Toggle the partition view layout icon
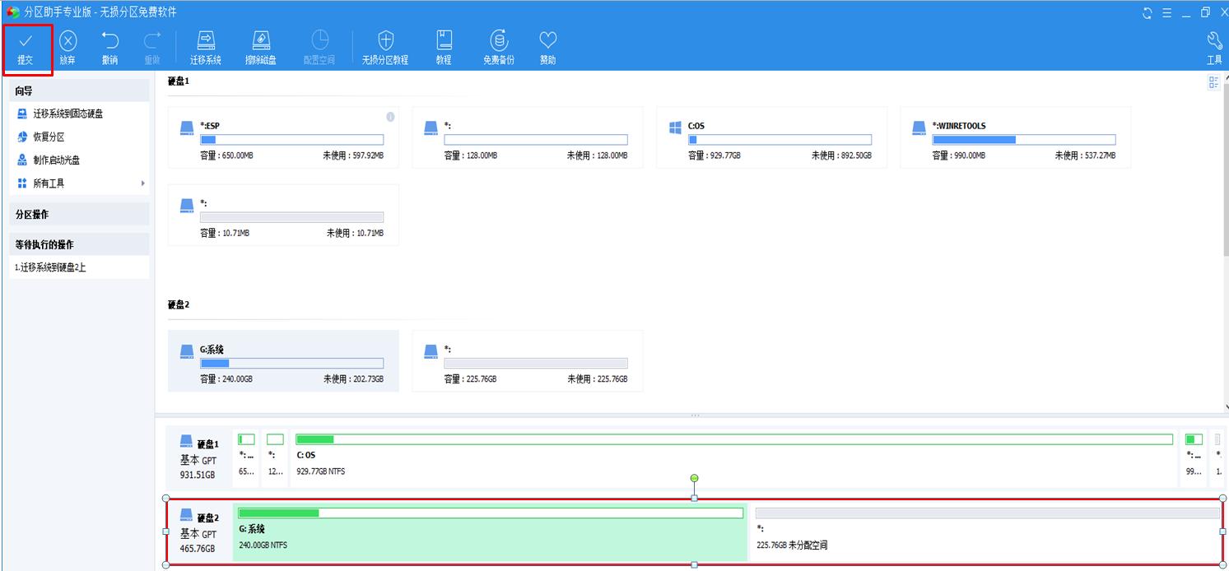This screenshot has width=1229, height=571. pos(1213,82)
